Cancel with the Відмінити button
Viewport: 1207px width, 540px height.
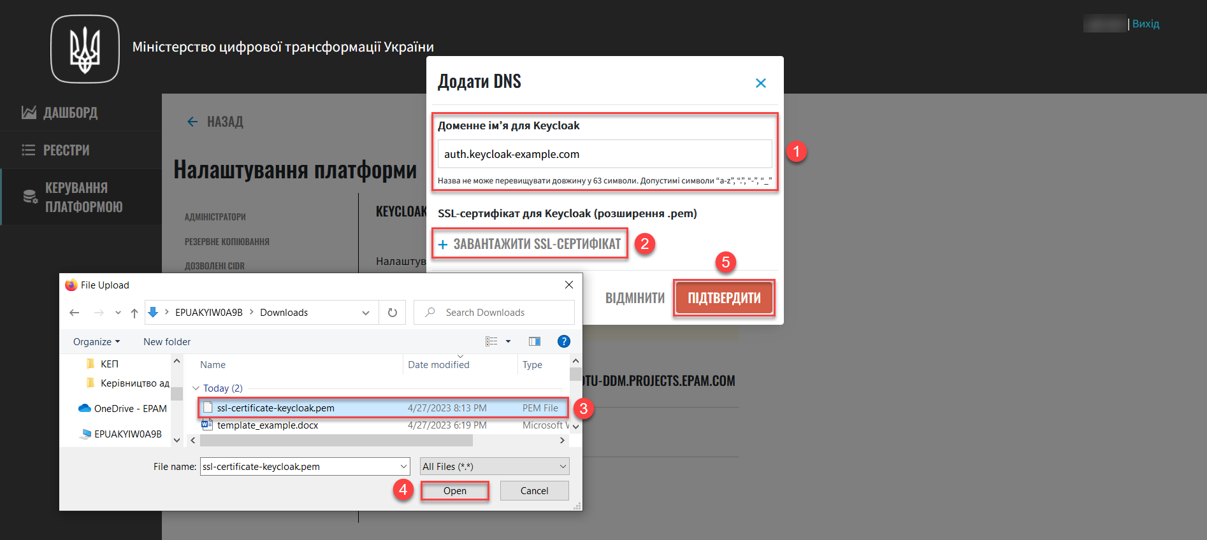coord(635,298)
